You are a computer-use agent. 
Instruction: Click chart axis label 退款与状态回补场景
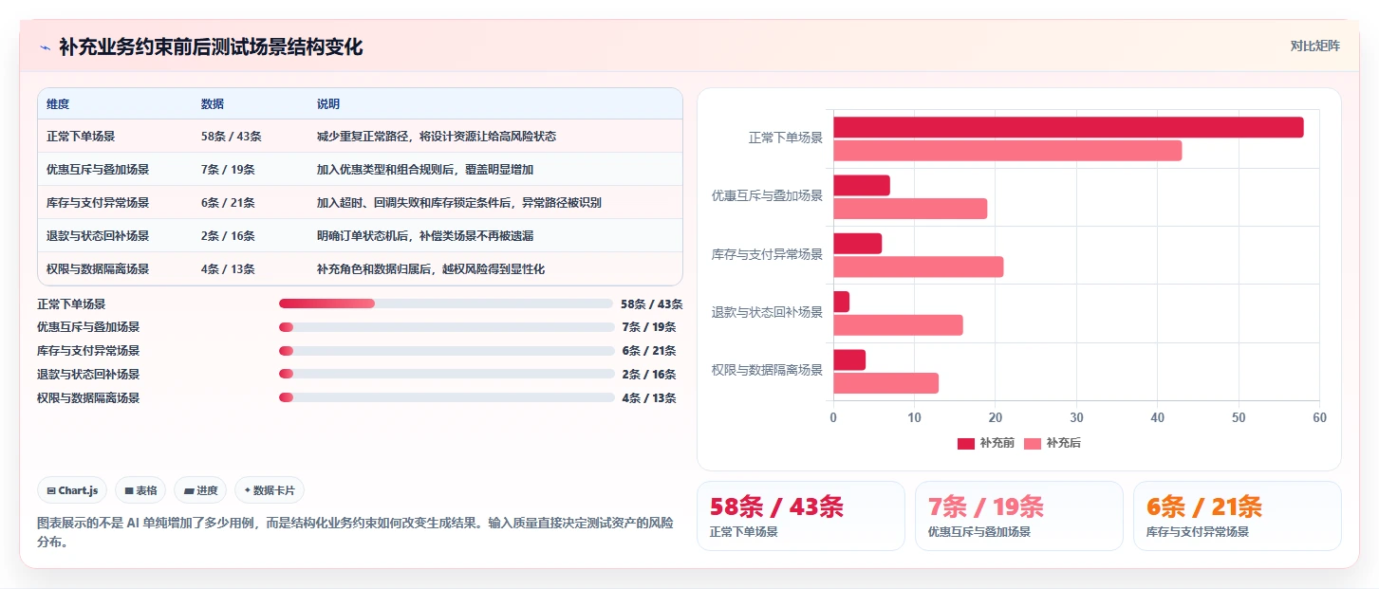tap(767, 312)
